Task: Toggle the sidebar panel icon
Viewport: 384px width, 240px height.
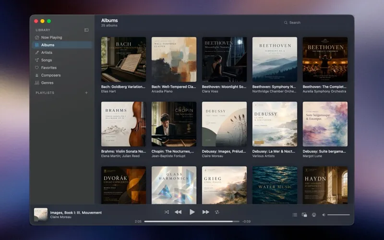Action: click(x=86, y=30)
